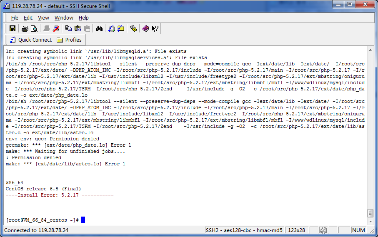Screen dimensions: 378x237
Task: Open the Profiles folder button
Action: [70, 40]
